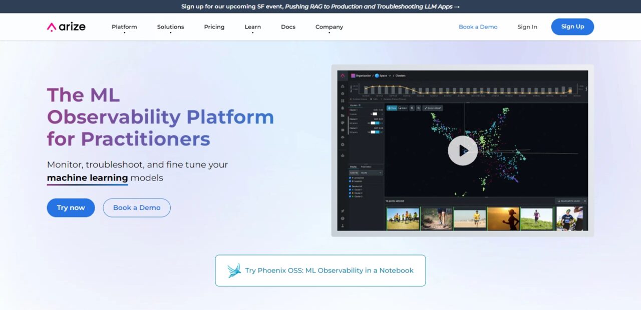Click the Sign In link

[x=527, y=27]
